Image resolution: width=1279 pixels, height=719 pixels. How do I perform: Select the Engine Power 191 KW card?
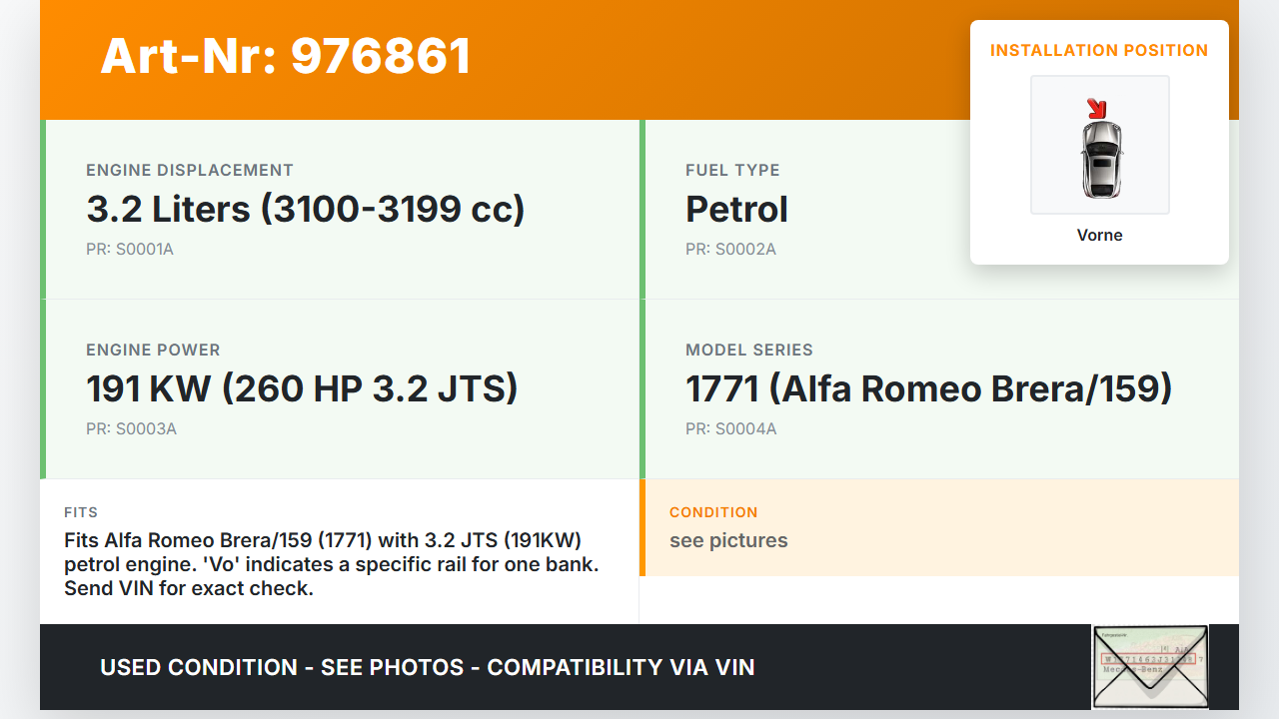coord(340,389)
